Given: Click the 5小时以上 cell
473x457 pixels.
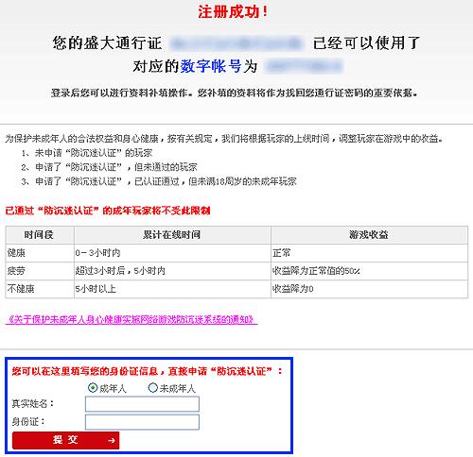Looking at the screenshot, I should 172,289.
